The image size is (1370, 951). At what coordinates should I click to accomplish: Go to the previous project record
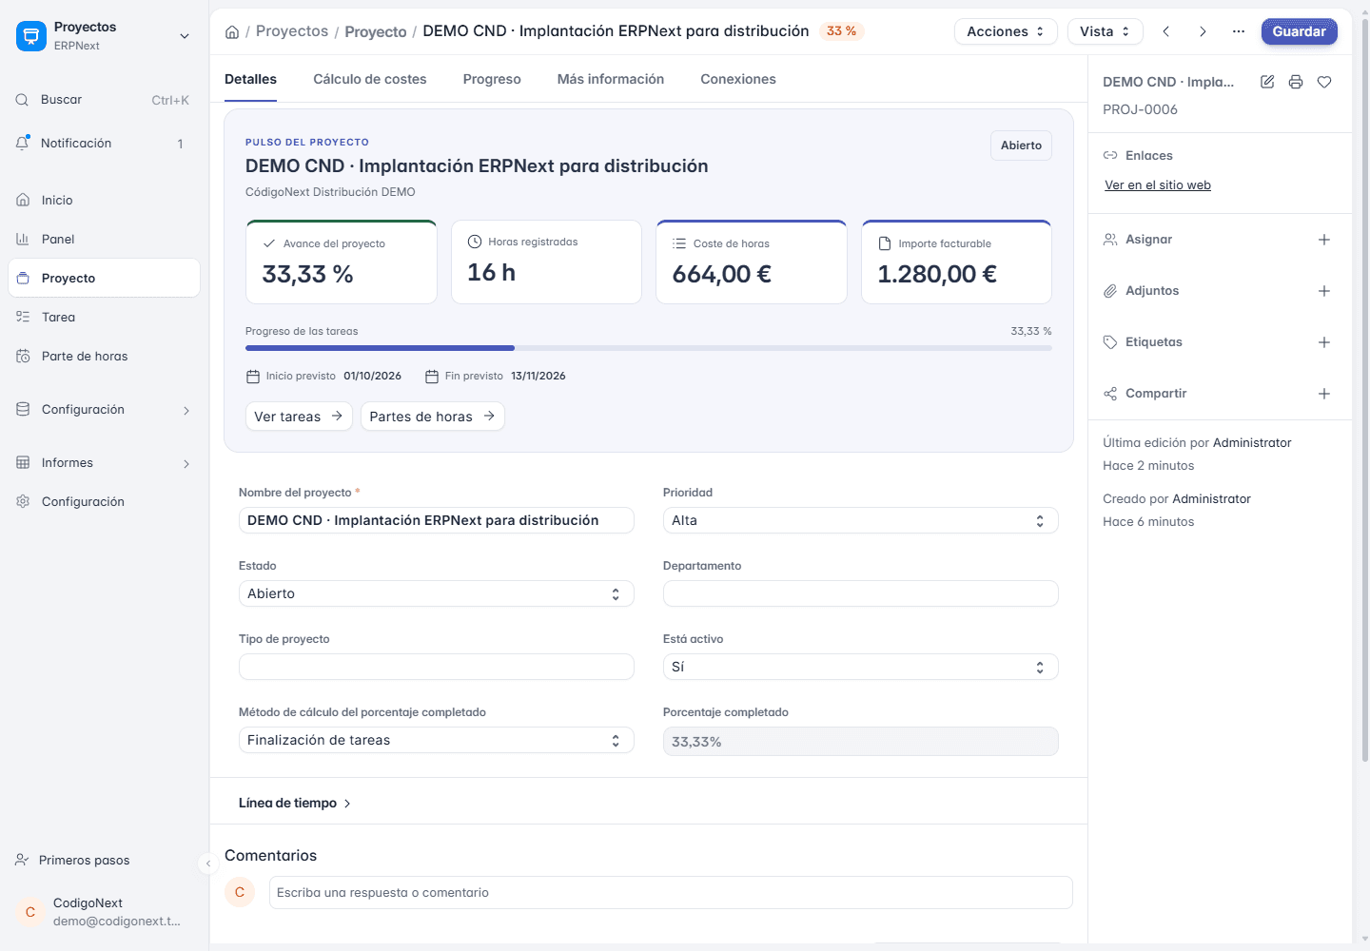pyautogui.click(x=1166, y=31)
